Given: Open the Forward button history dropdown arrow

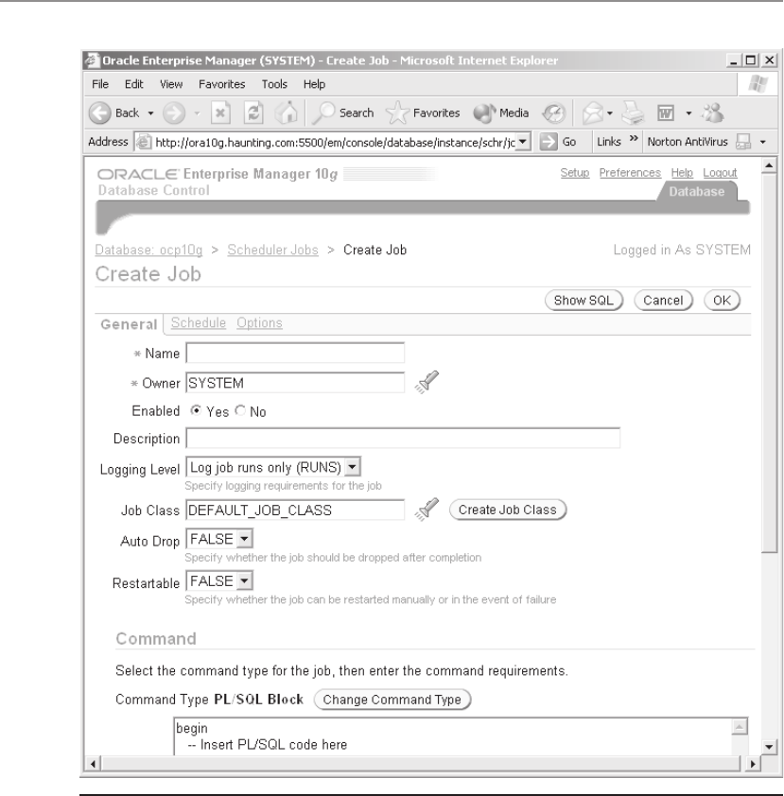Looking at the screenshot, I should tap(197, 113).
